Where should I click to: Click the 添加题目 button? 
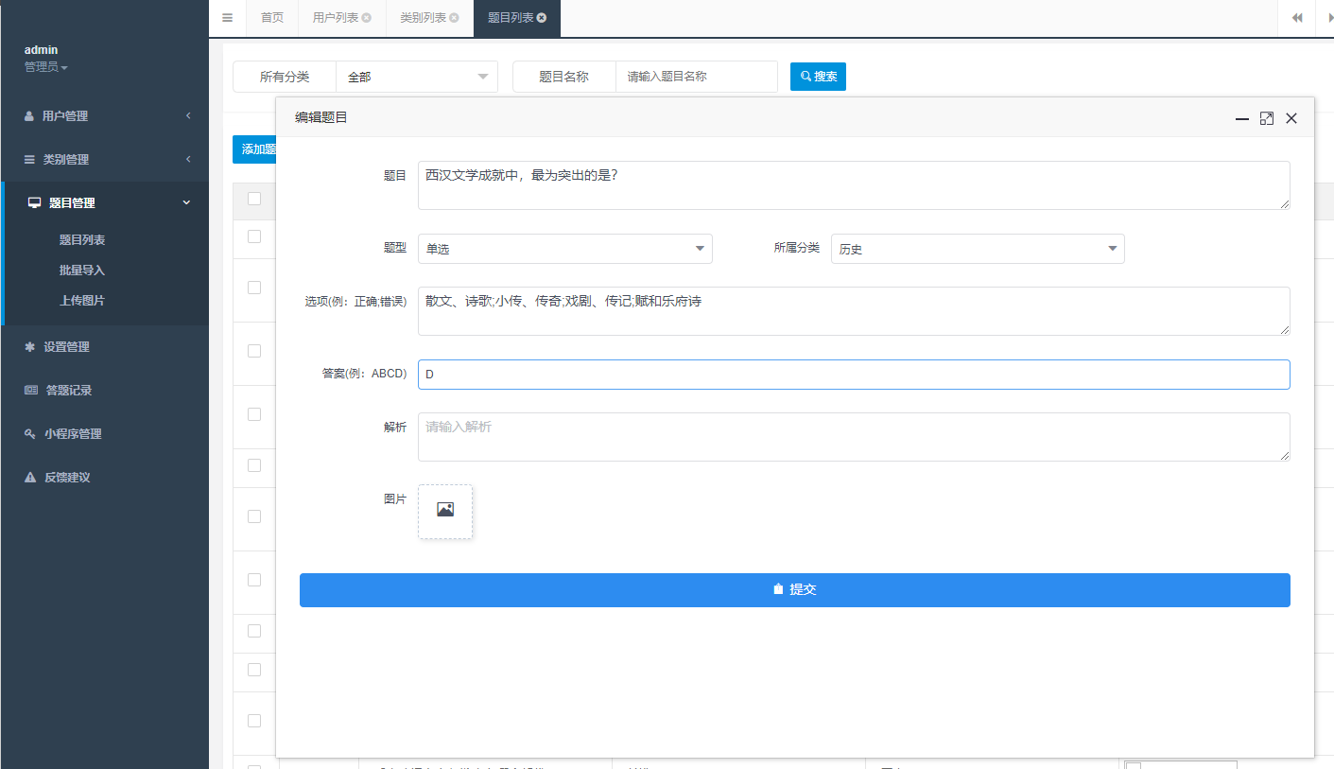click(x=254, y=149)
